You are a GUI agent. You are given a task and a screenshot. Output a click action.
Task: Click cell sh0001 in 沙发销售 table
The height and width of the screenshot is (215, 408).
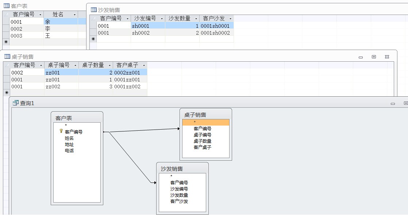tap(148, 26)
